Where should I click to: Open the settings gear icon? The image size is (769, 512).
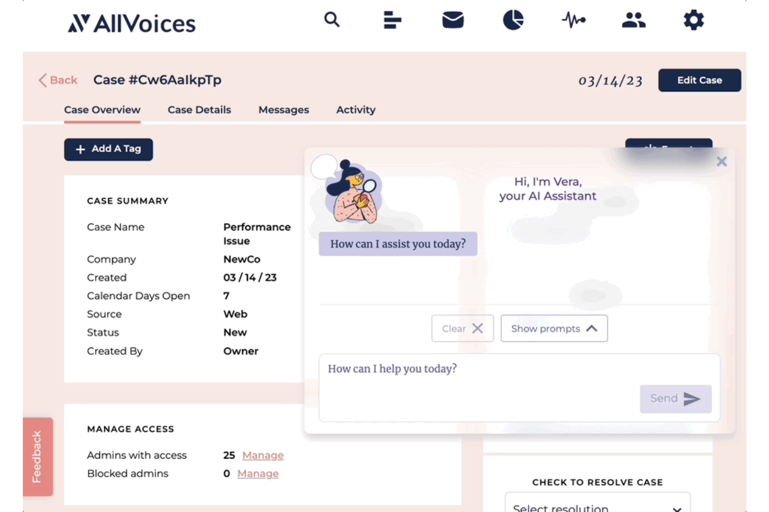point(693,20)
